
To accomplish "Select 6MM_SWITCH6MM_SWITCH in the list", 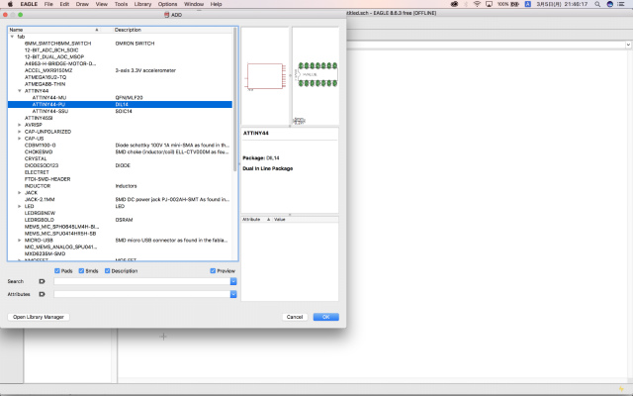I will click(x=57, y=44).
